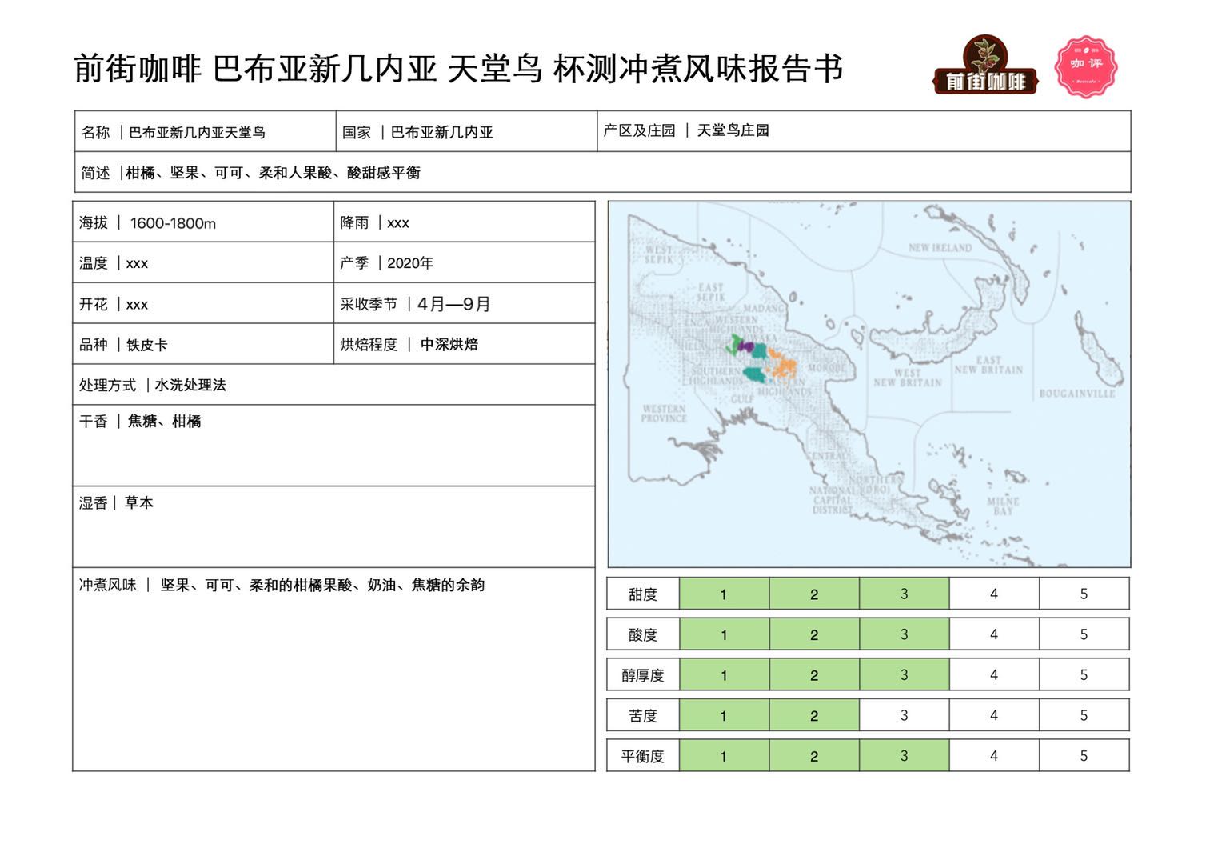Click the 产区及庄园 天堂鸟庄园 field
Screen dimensions: 1222x864
click(864, 130)
